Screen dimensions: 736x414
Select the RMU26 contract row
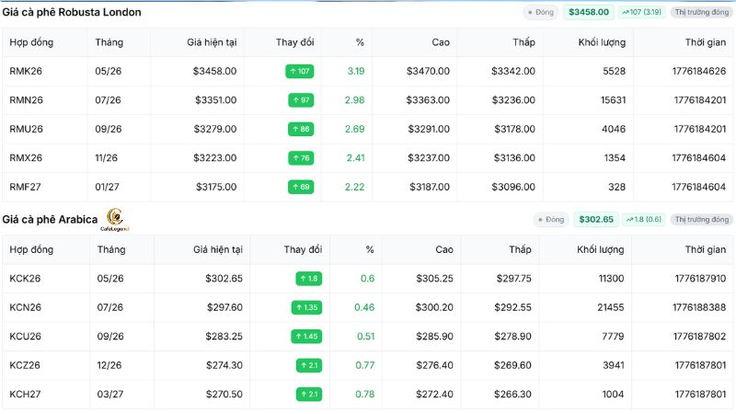click(x=368, y=129)
